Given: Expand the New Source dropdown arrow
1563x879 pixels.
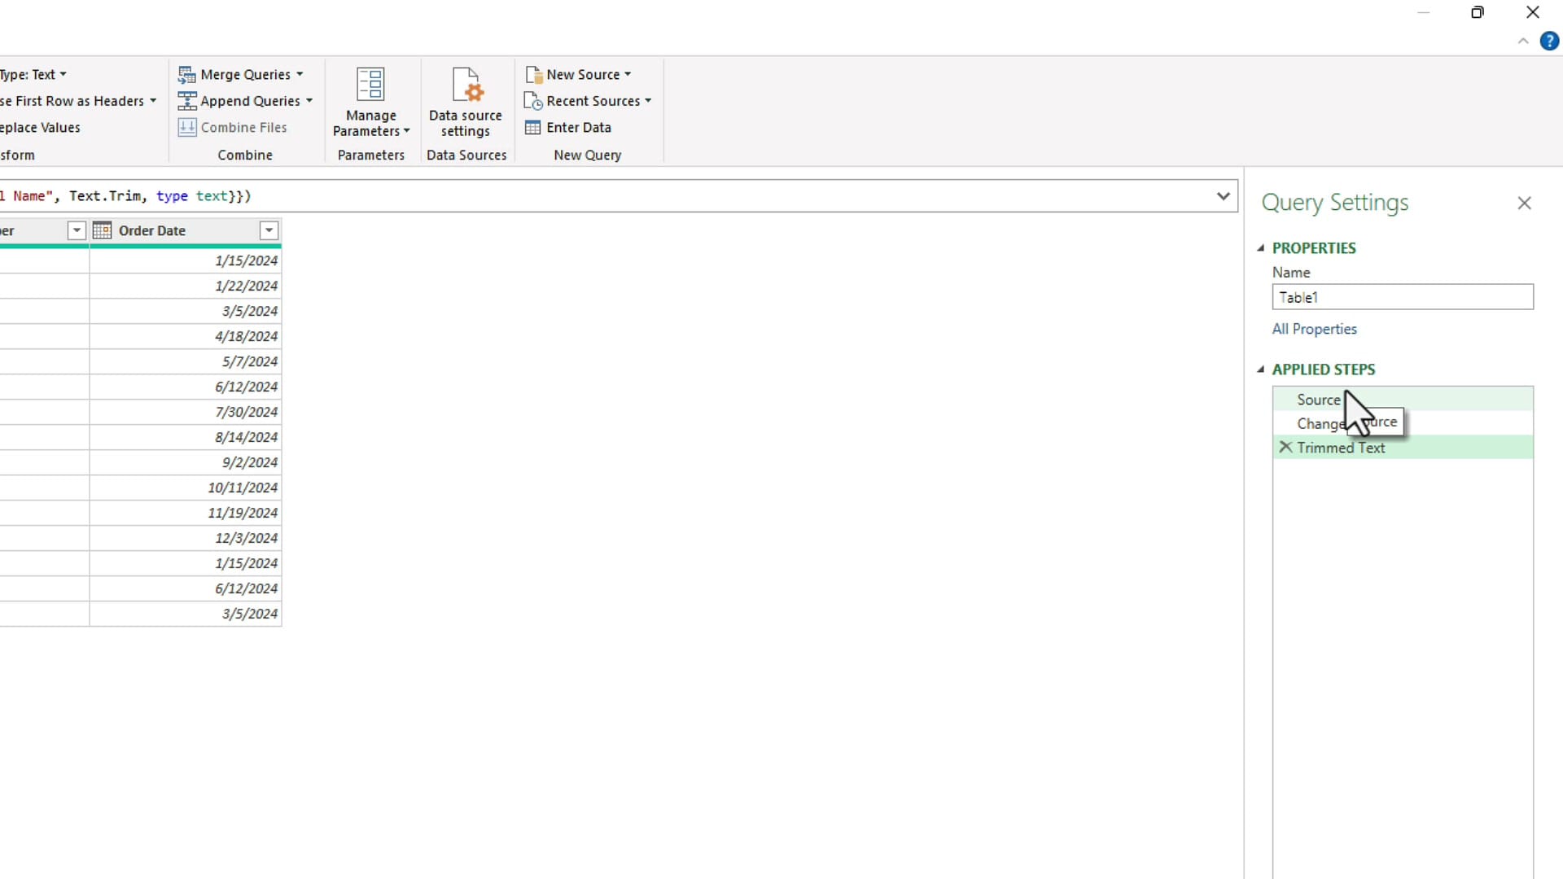Looking at the screenshot, I should click(x=628, y=74).
